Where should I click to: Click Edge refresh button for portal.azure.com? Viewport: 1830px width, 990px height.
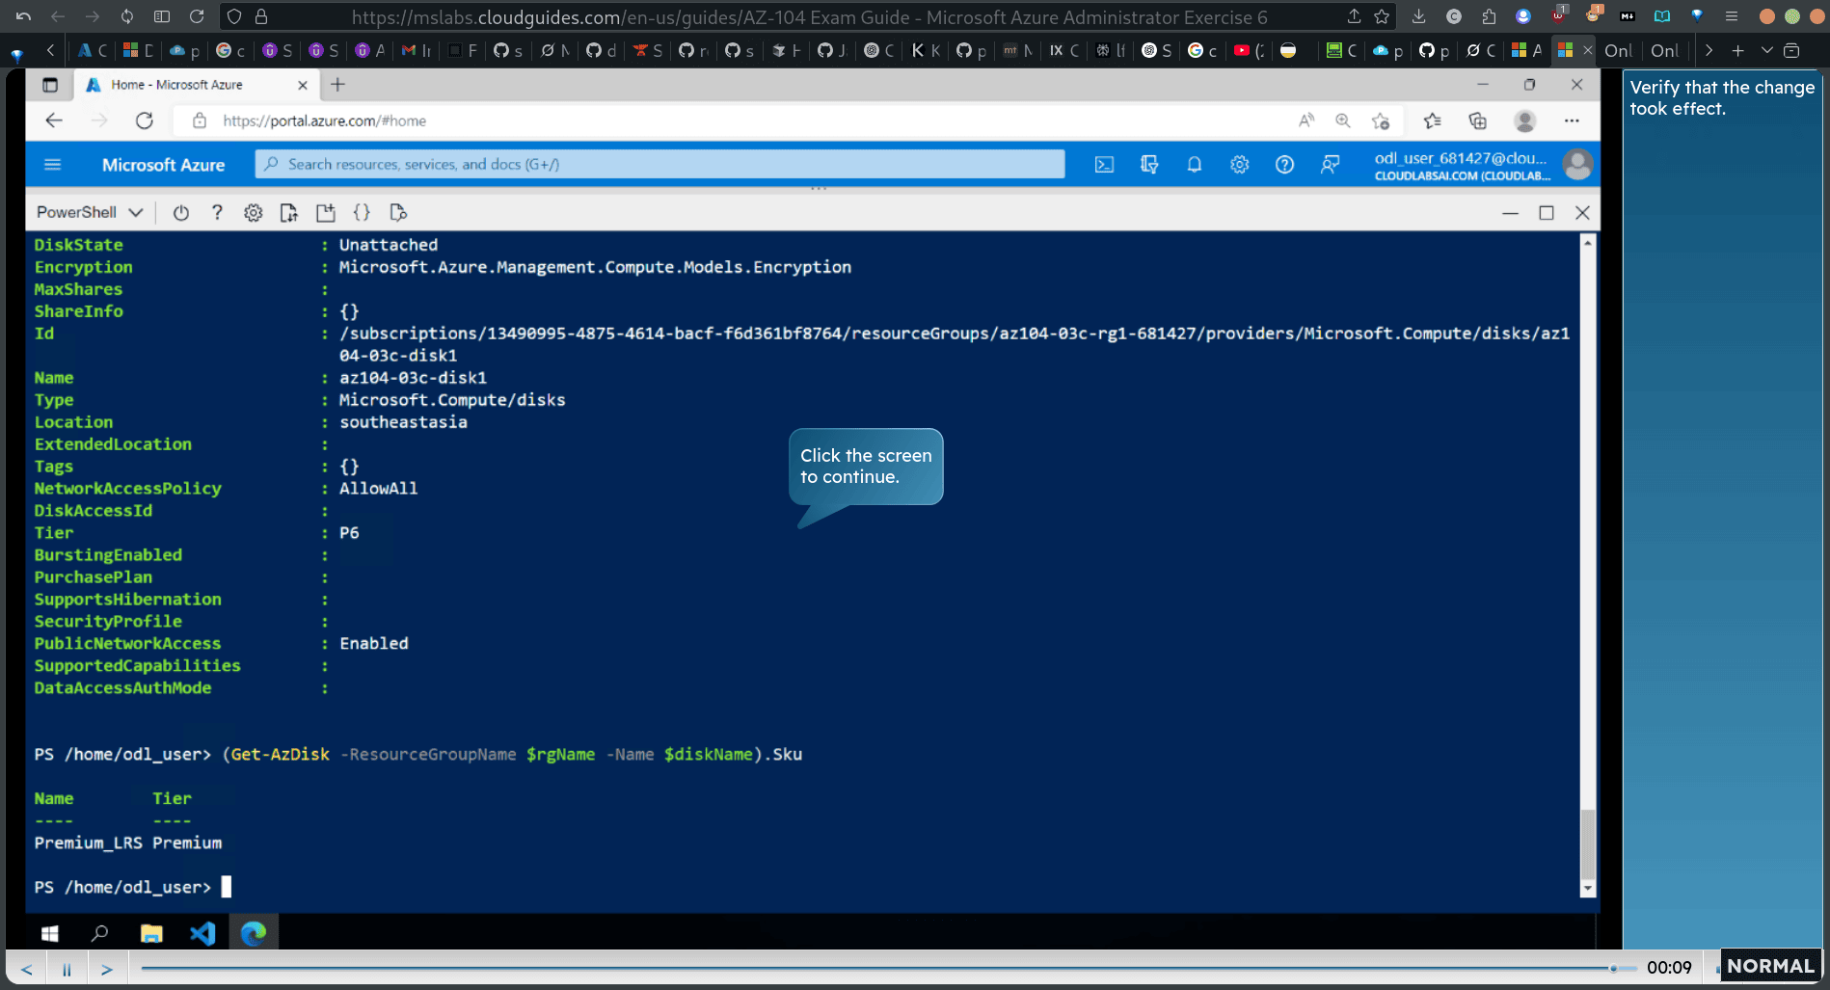(145, 120)
